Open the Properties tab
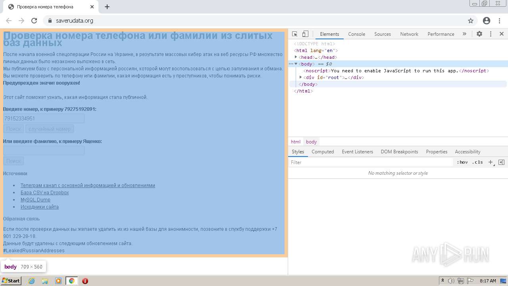 pyautogui.click(x=437, y=152)
